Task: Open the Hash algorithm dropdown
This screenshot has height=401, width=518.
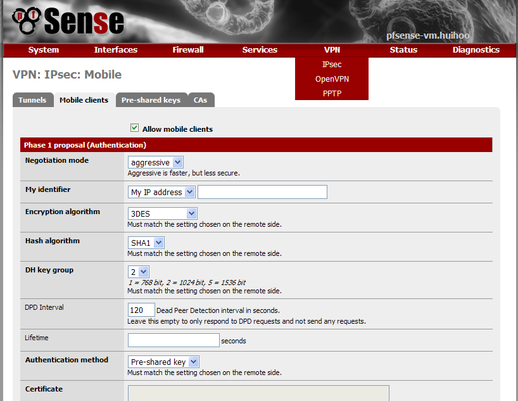Action: pos(146,243)
